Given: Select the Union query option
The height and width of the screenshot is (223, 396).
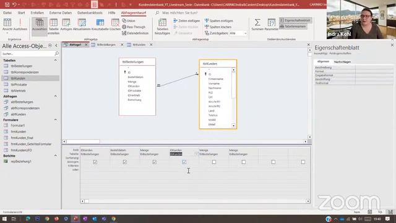Looking at the screenshot, I should [129, 20].
